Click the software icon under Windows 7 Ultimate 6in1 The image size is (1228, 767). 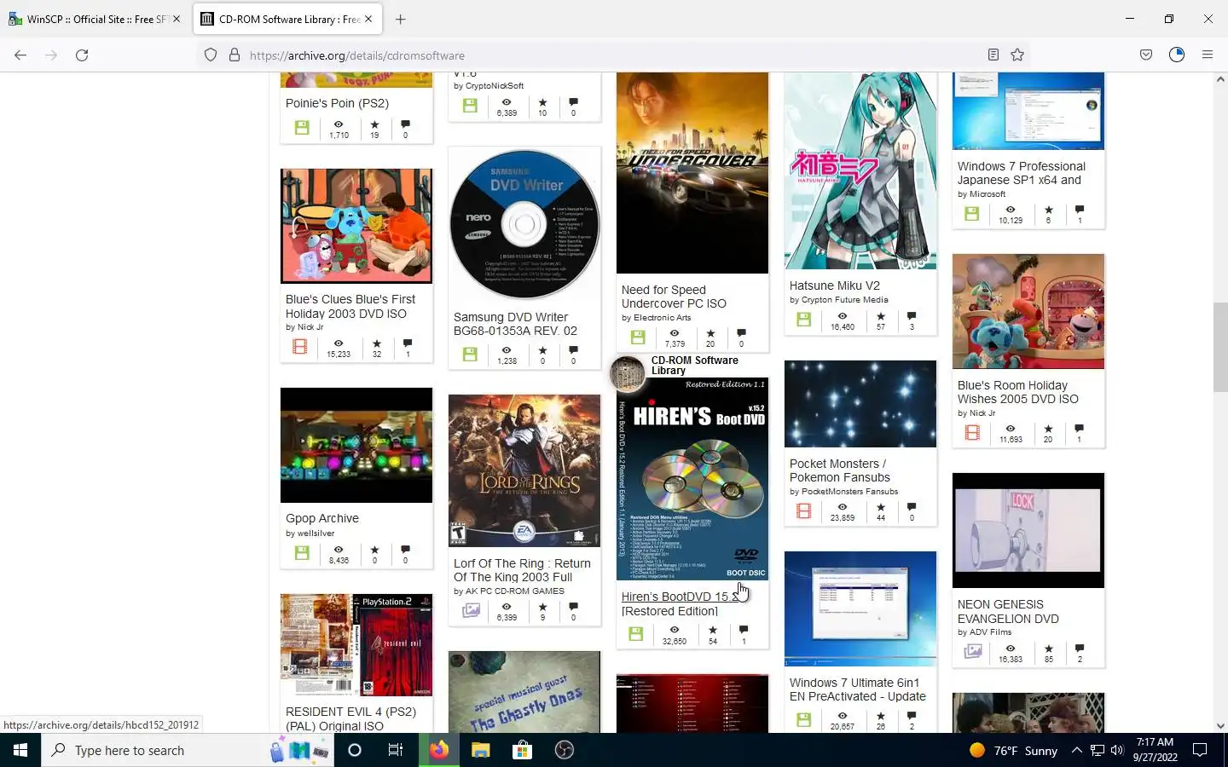pyautogui.click(x=803, y=720)
